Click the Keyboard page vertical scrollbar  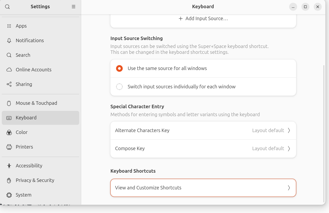point(323,133)
